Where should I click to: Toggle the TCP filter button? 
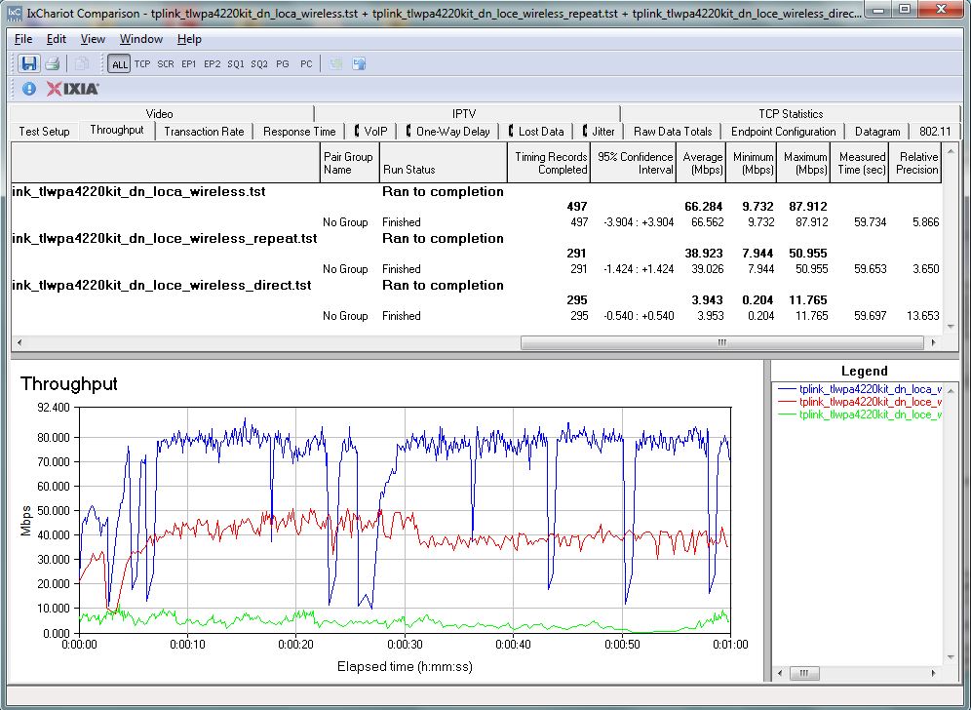[x=142, y=63]
